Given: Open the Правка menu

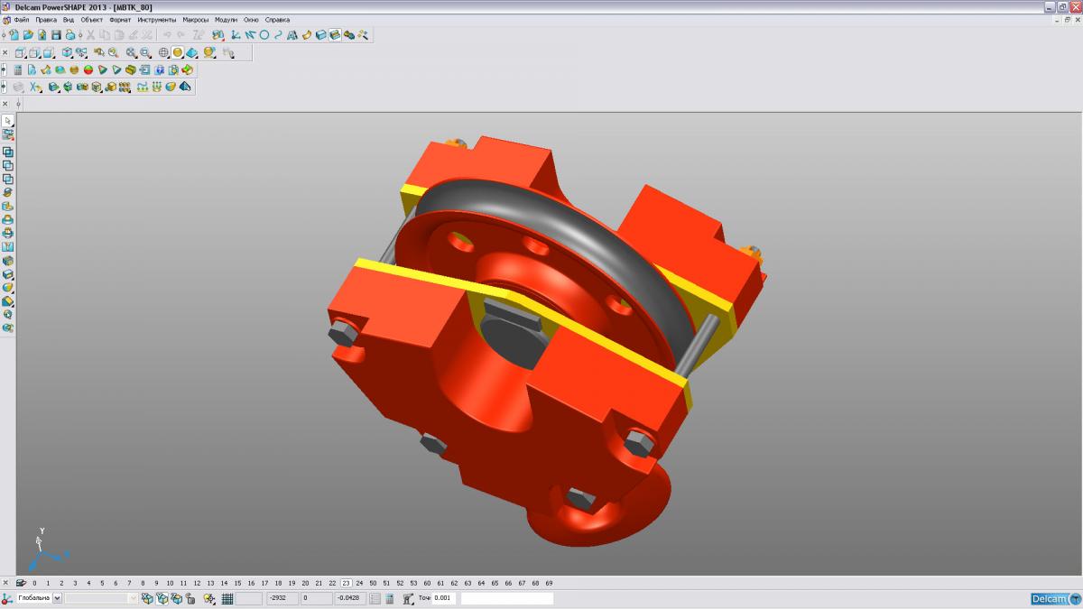Looking at the screenshot, I should (x=46, y=19).
